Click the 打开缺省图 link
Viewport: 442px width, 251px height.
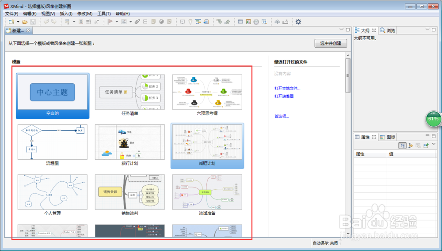[x=284, y=96]
